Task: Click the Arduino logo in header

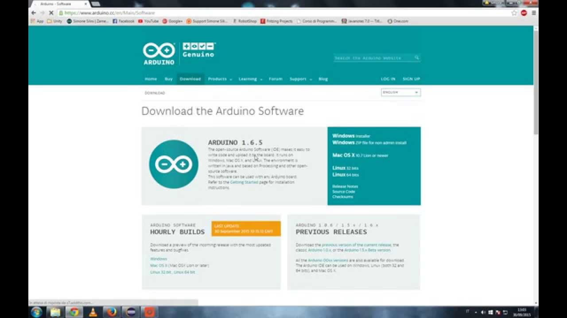Action: 159,54
